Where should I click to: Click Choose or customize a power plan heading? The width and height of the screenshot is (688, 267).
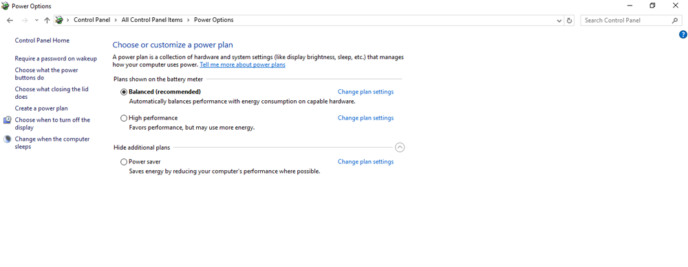[x=173, y=45]
